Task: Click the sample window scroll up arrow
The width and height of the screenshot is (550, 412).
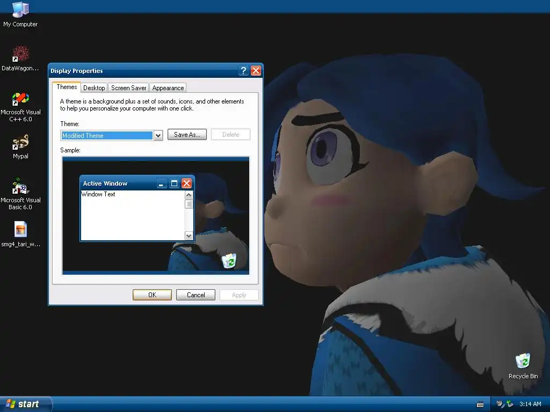Action: (x=189, y=195)
